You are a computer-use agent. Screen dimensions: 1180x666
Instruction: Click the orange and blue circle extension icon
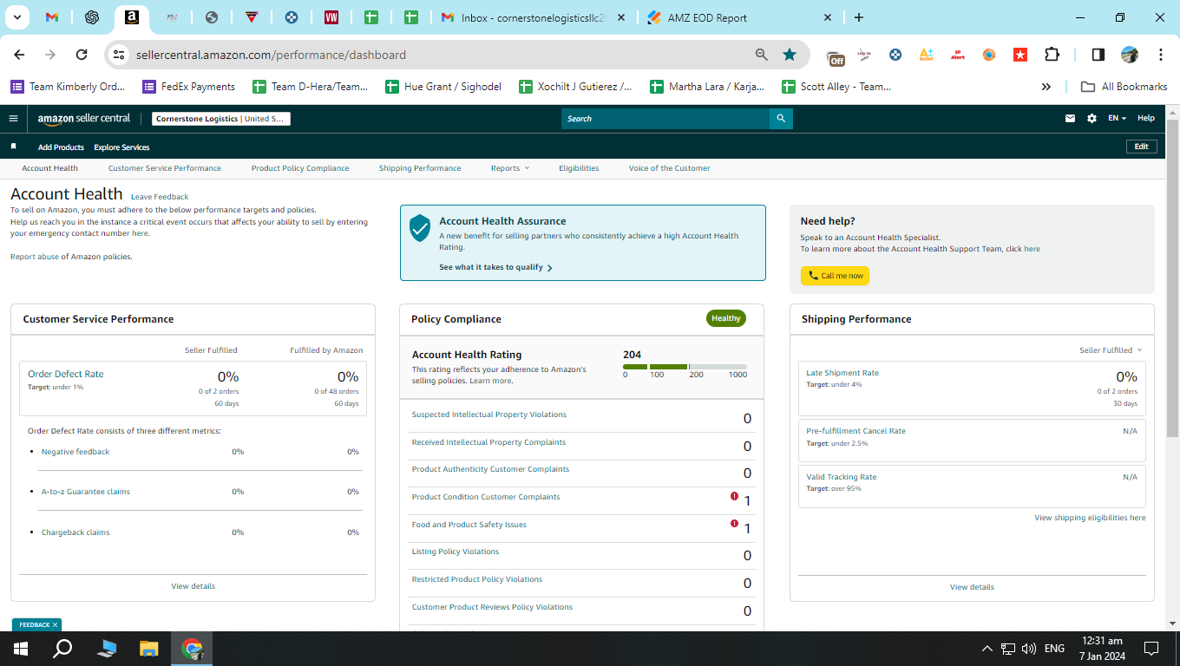click(989, 55)
